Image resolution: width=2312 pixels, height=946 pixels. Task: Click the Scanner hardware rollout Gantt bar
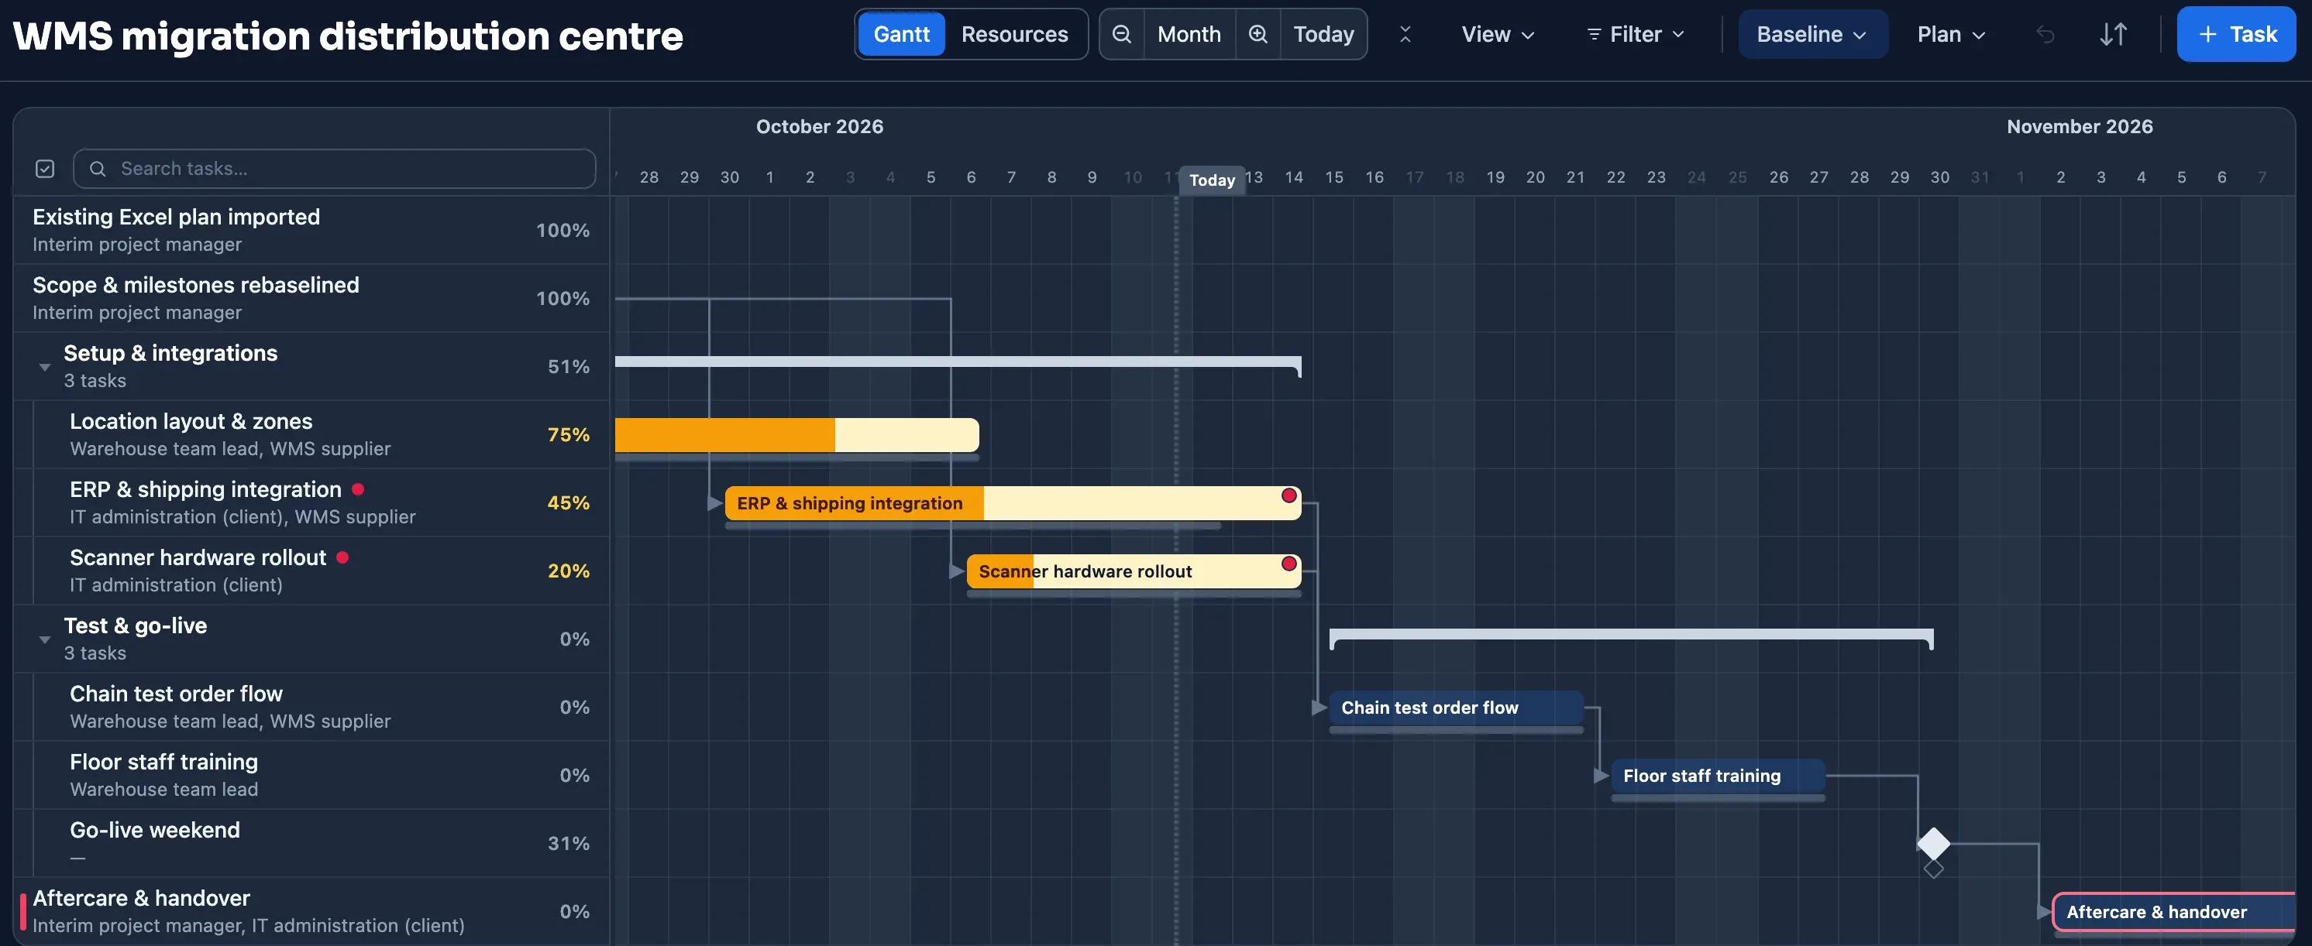(1134, 571)
